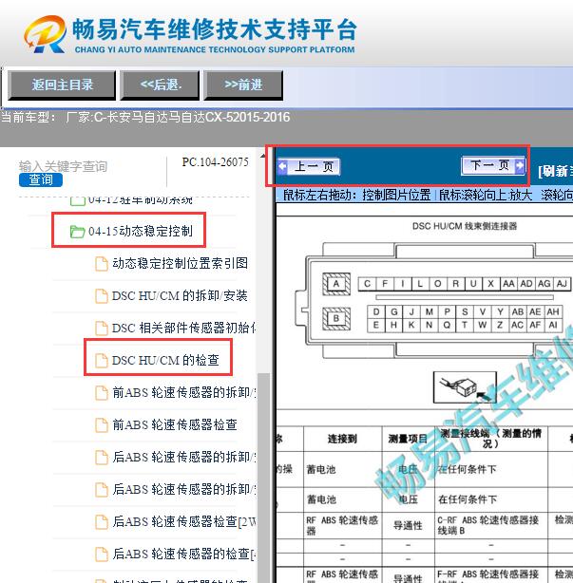
Task: Go to next page 下一页
Action: pyautogui.click(x=493, y=165)
